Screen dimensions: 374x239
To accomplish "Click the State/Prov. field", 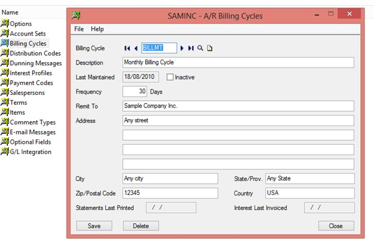I will [x=310, y=179].
